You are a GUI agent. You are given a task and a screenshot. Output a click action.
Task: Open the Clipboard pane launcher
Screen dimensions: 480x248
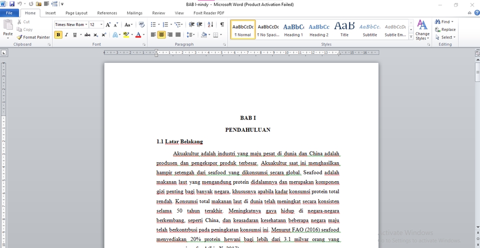pos(48,44)
